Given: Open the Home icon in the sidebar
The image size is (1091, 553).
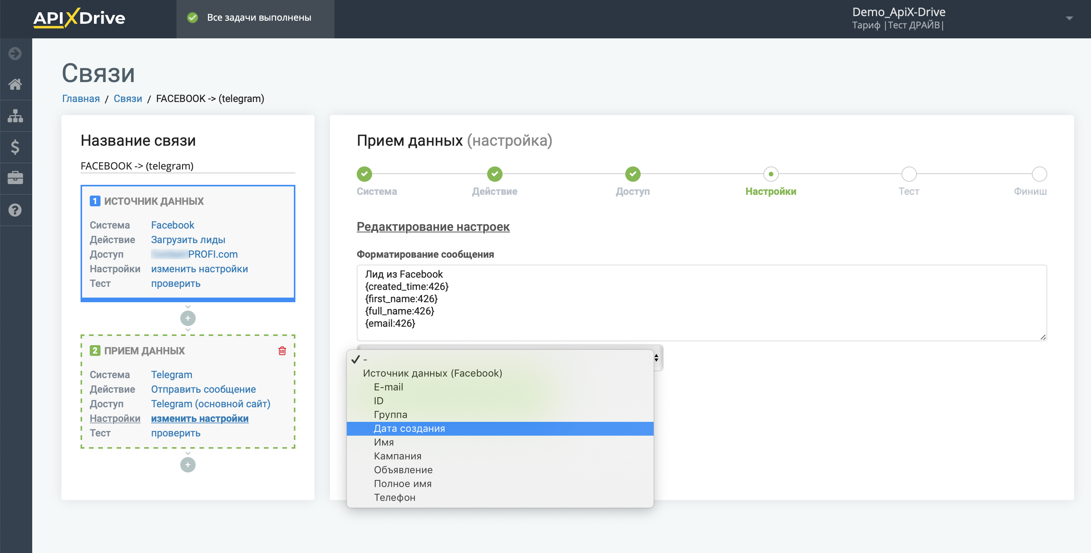Looking at the screenshot, I should [x=15, y=84].
